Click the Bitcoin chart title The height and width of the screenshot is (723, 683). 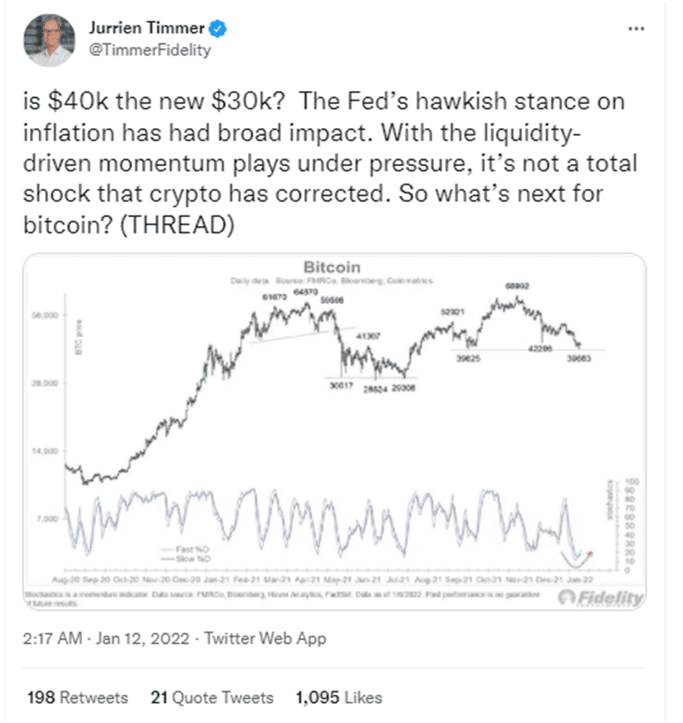(332, 266)
